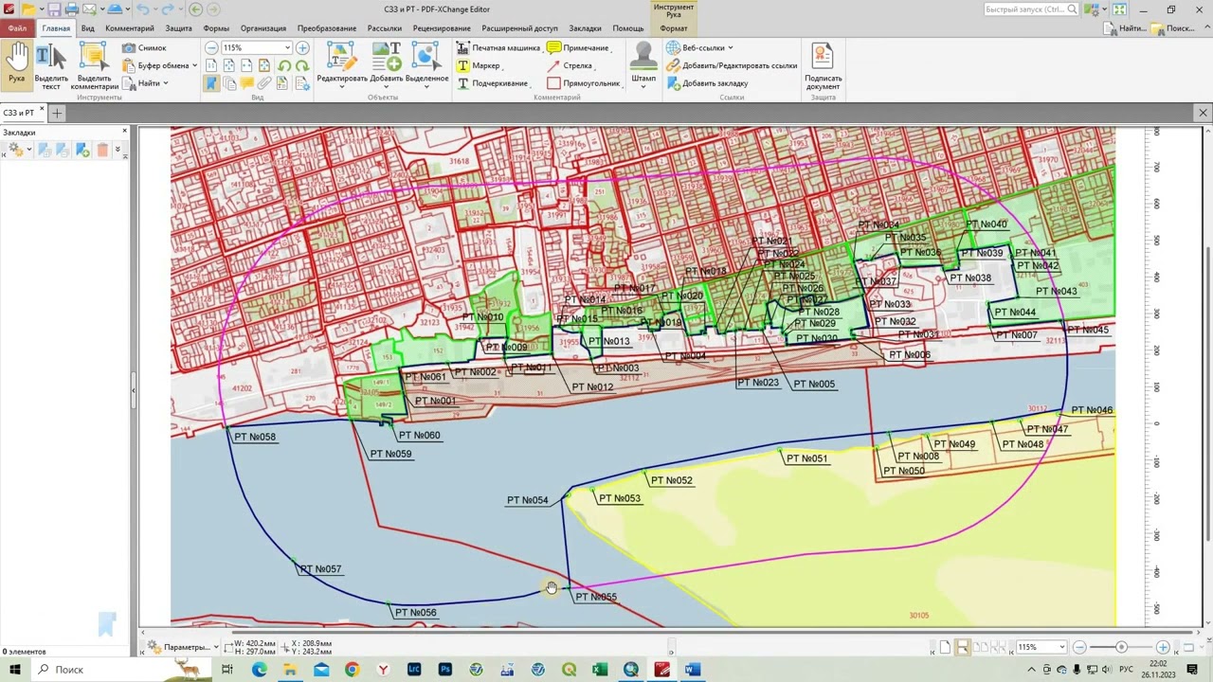Click the undo arrow in title bar
1213x682 pixels.
pos(141,9)
